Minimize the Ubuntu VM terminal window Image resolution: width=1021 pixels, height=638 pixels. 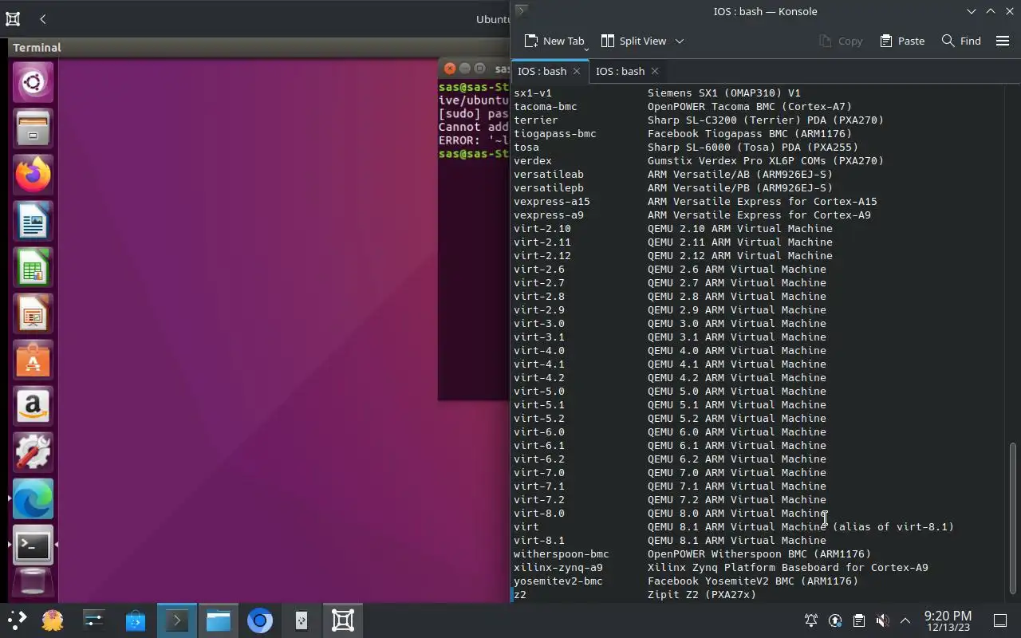coord(465,69)
